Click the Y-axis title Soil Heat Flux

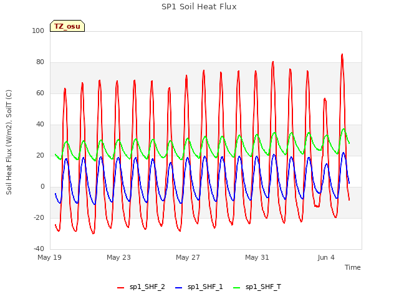(x=9, y=143)
